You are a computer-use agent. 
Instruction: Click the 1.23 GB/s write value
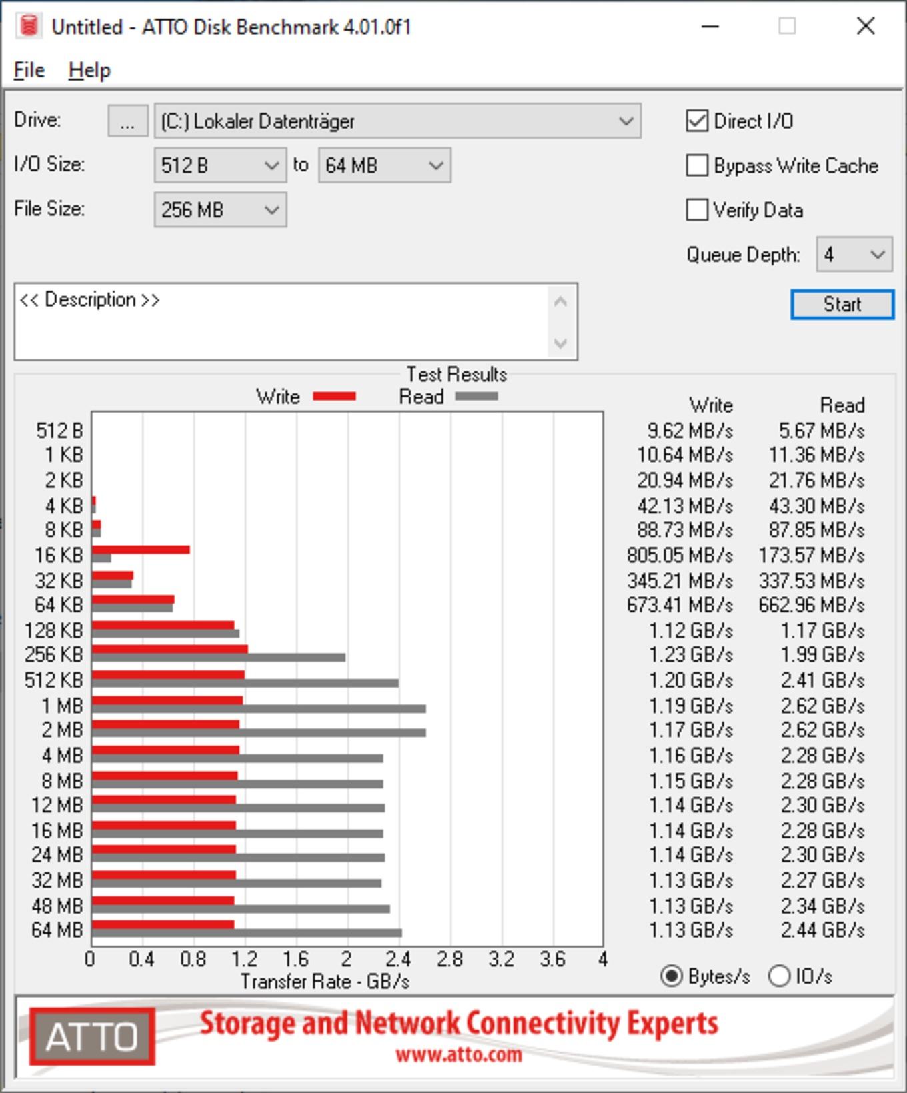pyautogui.click(x=691, y=655)
